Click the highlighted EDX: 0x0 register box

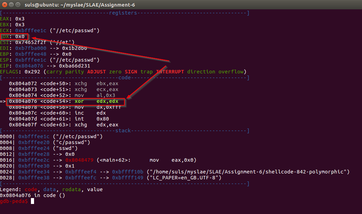coord(14,36)
